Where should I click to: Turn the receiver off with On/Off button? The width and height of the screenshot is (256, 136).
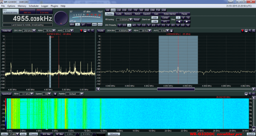pyautogui.click(x=251, y=134)
